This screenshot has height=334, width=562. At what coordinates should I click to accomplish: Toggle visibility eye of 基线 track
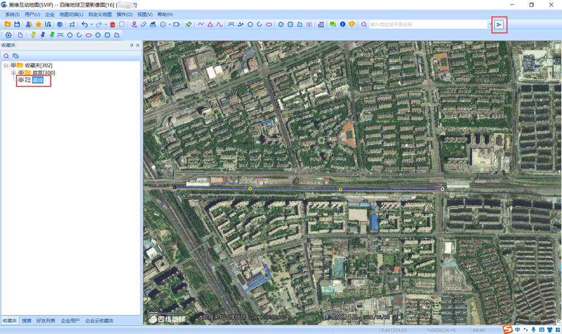click(x=21, y=80)
